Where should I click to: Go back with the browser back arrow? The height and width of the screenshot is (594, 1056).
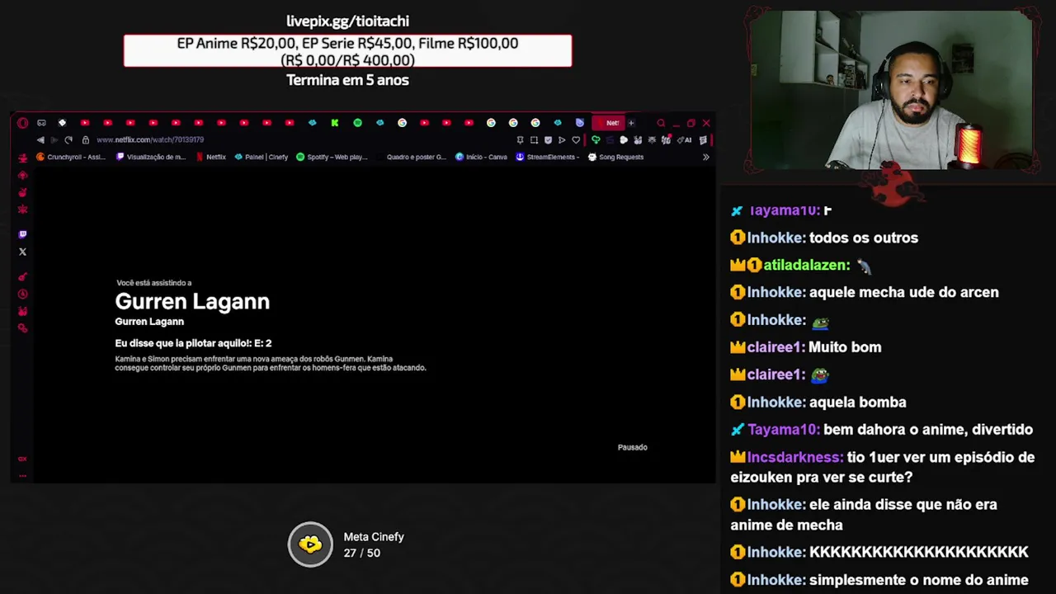tap(40, 140)
